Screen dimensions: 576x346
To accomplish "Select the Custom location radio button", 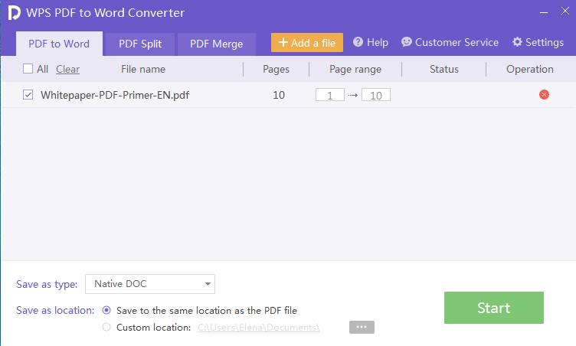I will [x=106, y=327].
